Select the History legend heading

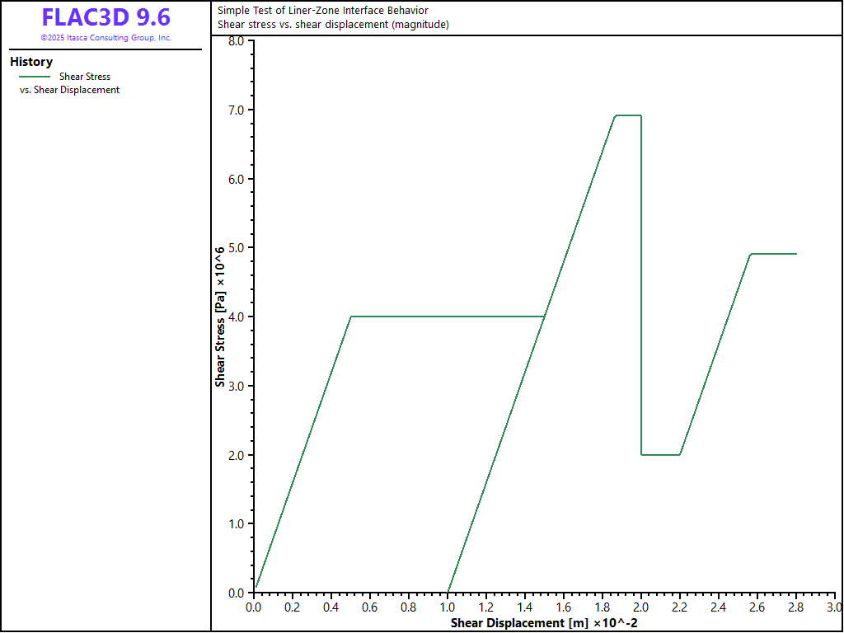(31, 62)
